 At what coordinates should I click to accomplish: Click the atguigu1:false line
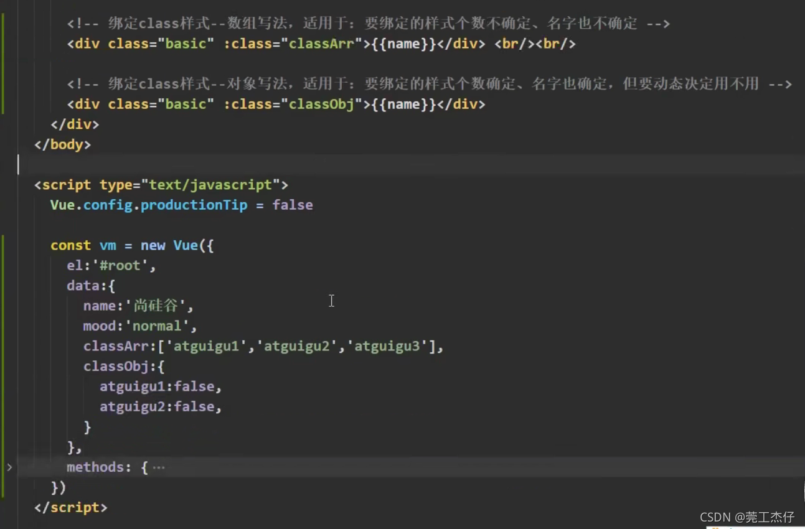(x=161, y=386)
